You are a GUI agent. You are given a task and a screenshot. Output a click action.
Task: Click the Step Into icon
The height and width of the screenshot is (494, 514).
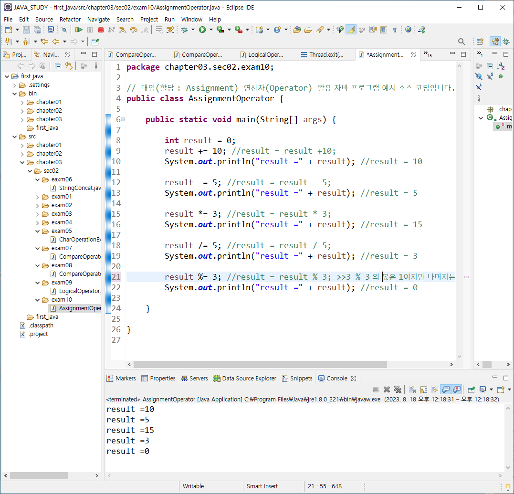point(123,30)
